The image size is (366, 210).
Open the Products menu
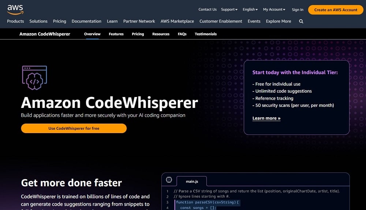click(15, 21)
